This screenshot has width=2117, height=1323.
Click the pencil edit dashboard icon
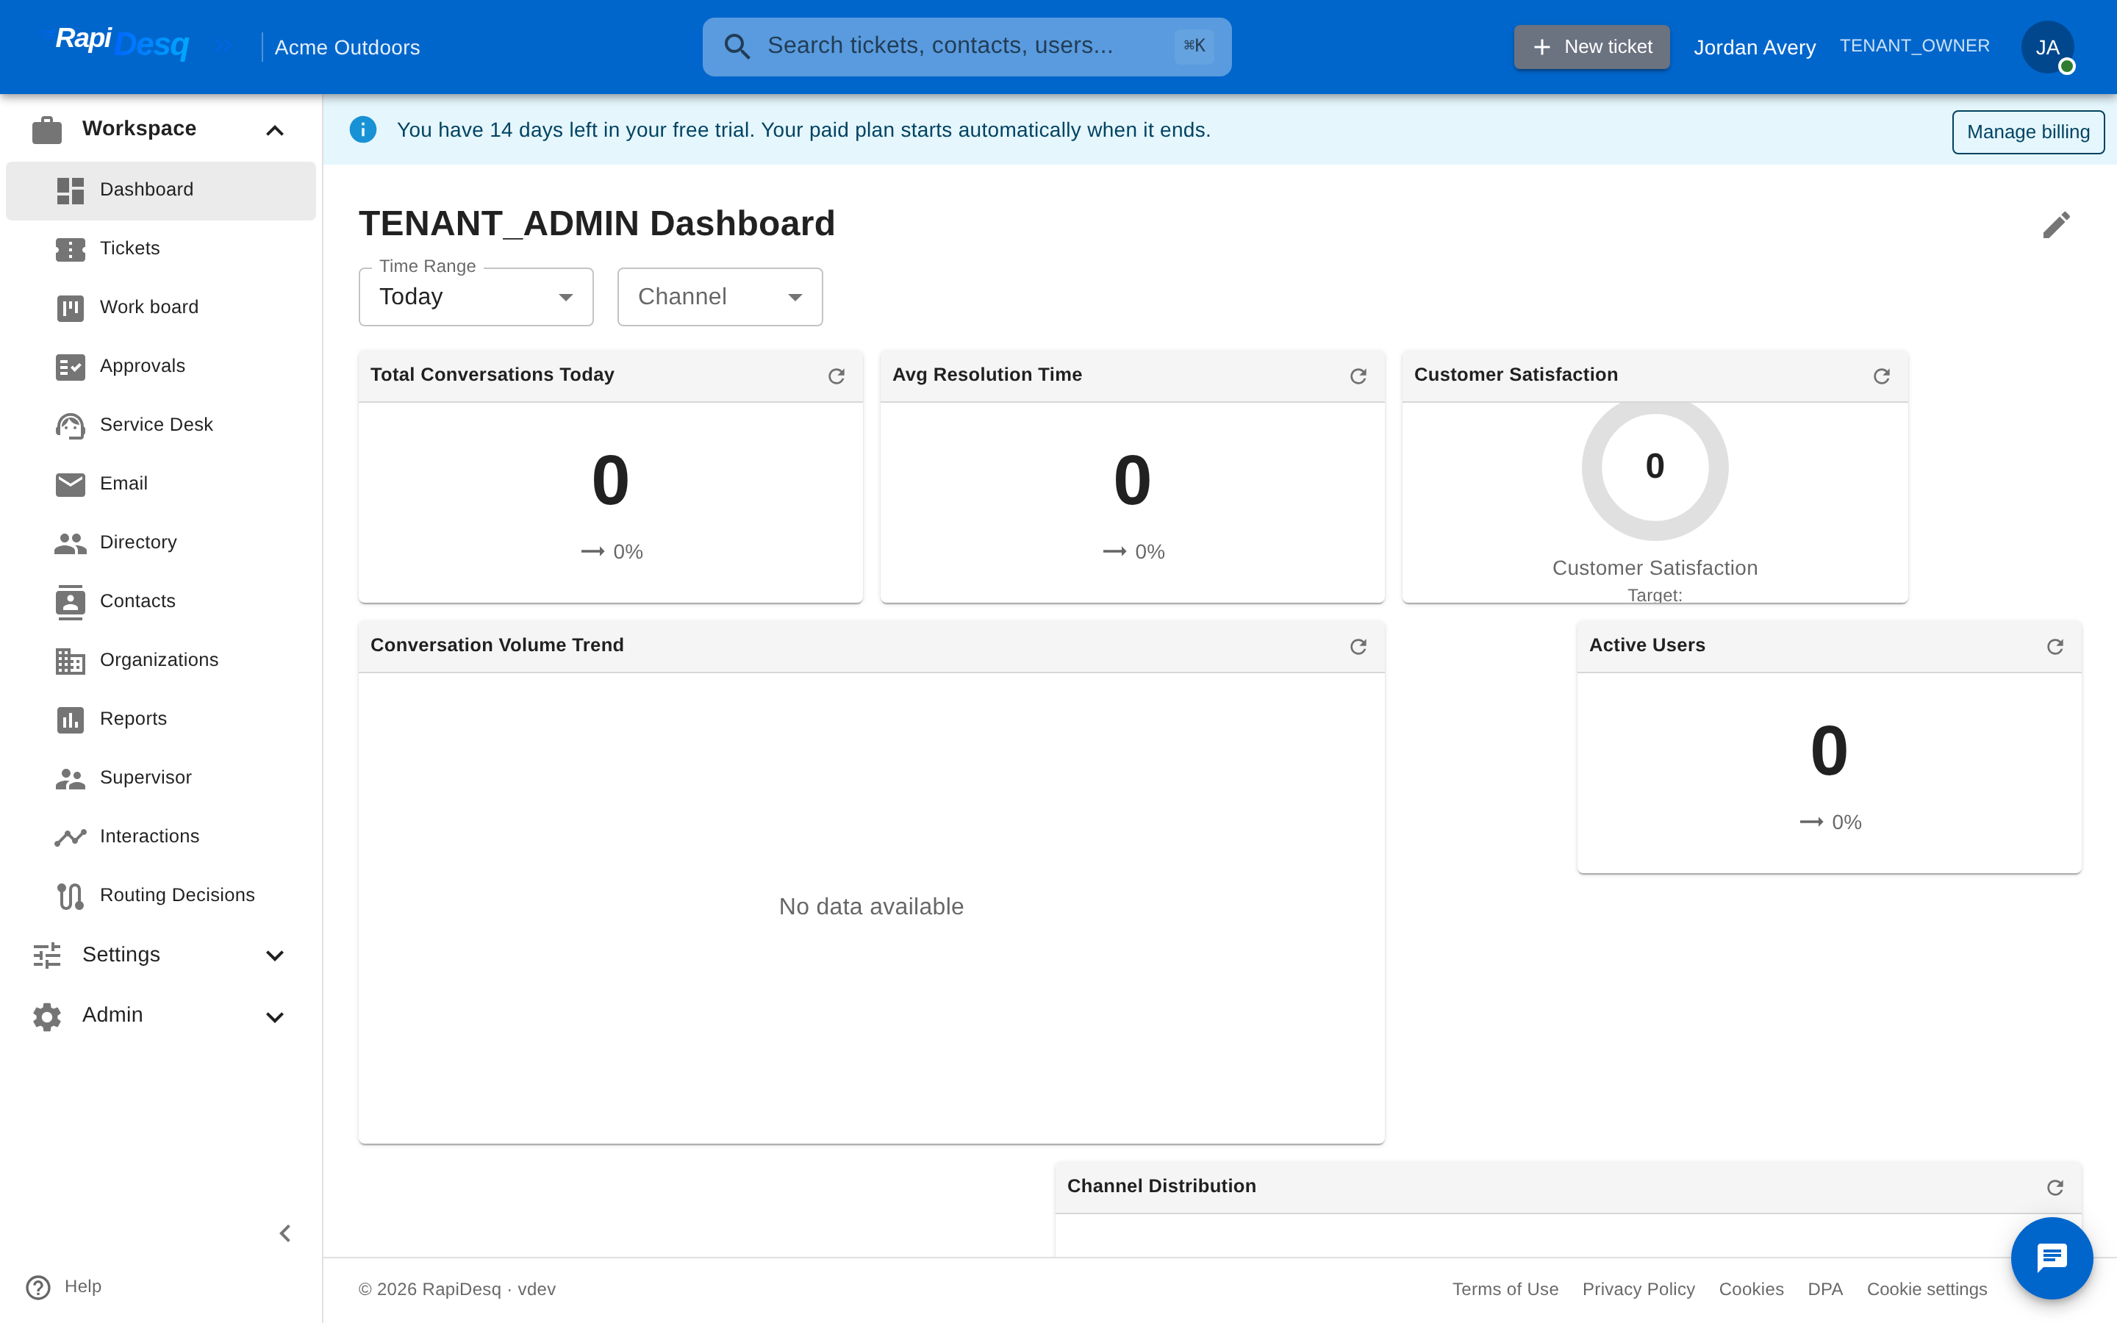coord(2056,225)
